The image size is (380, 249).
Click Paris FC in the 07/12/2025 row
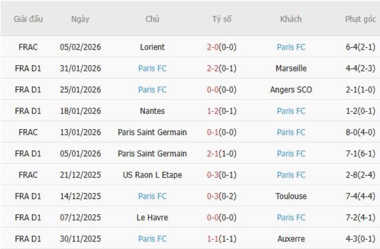point(291,217)
